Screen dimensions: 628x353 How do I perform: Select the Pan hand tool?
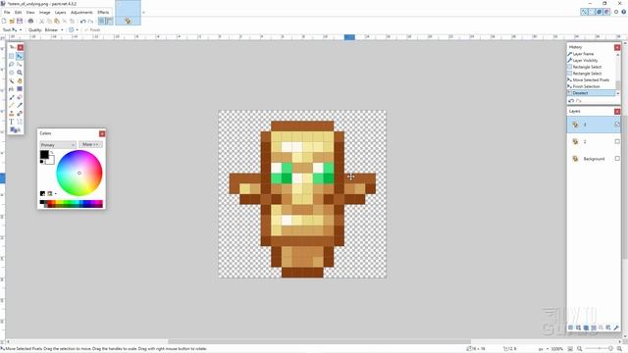20,80
